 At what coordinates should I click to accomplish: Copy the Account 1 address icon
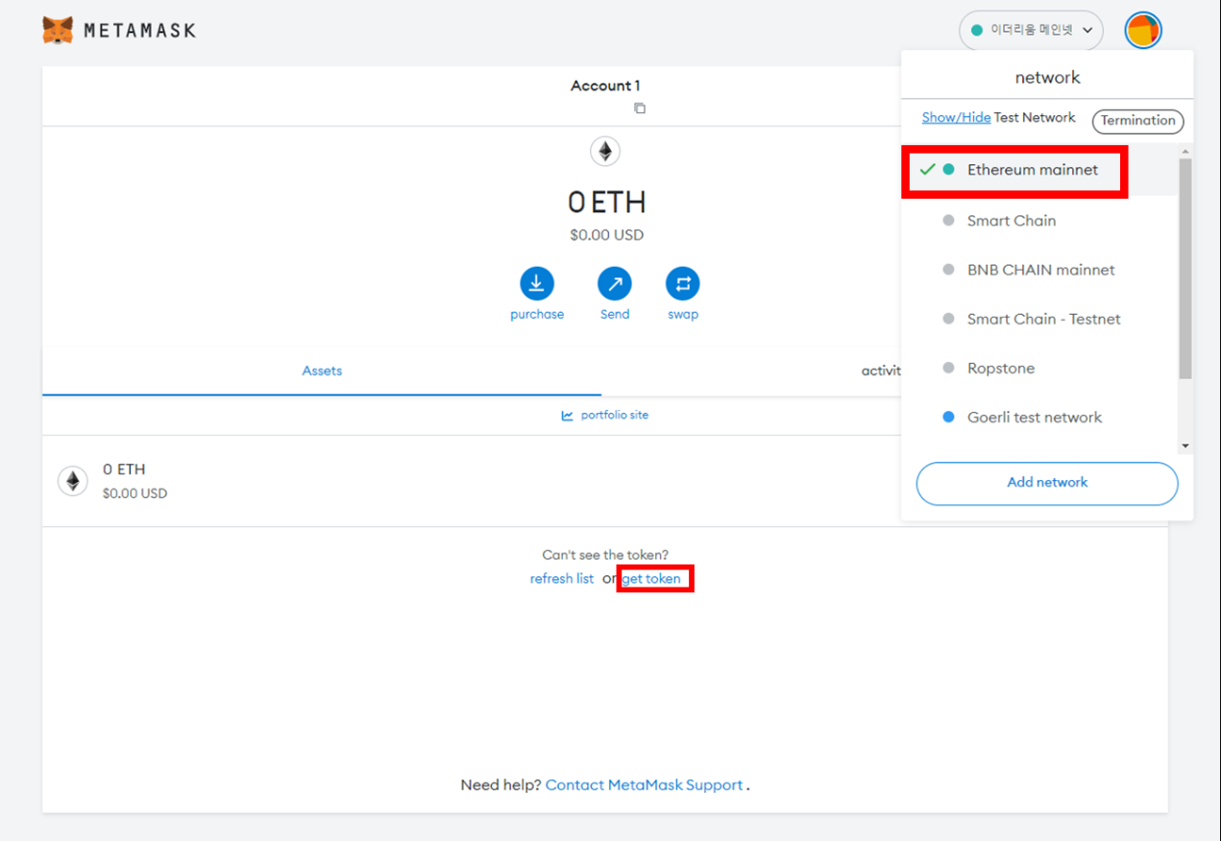640,108
